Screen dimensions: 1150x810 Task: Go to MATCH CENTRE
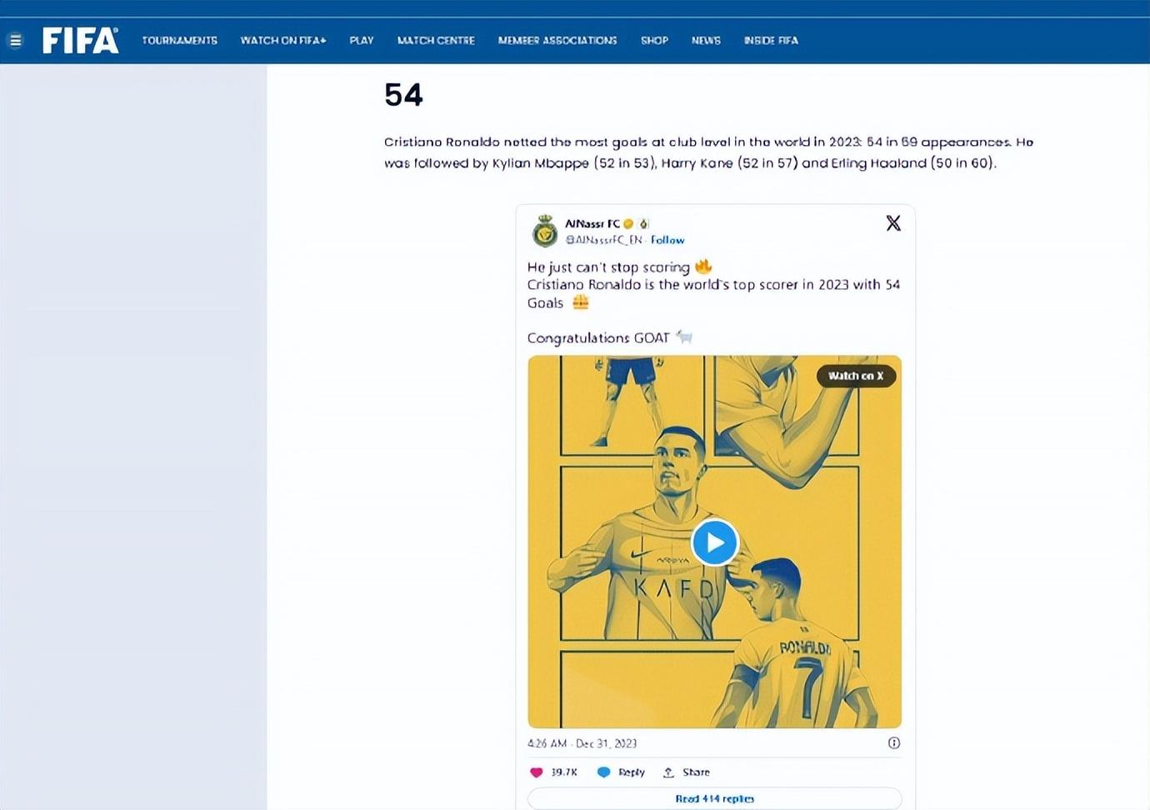pyautogui.click(x=436, y=40)
